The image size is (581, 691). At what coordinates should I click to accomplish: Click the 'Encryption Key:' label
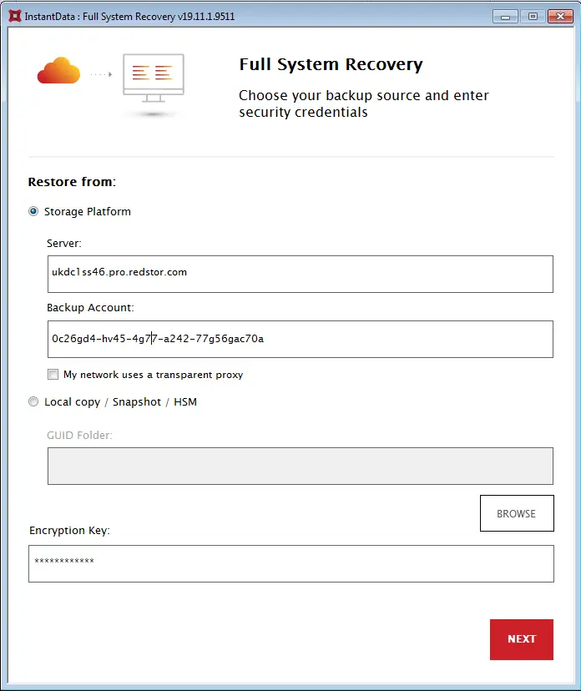[x=69, y=531]
